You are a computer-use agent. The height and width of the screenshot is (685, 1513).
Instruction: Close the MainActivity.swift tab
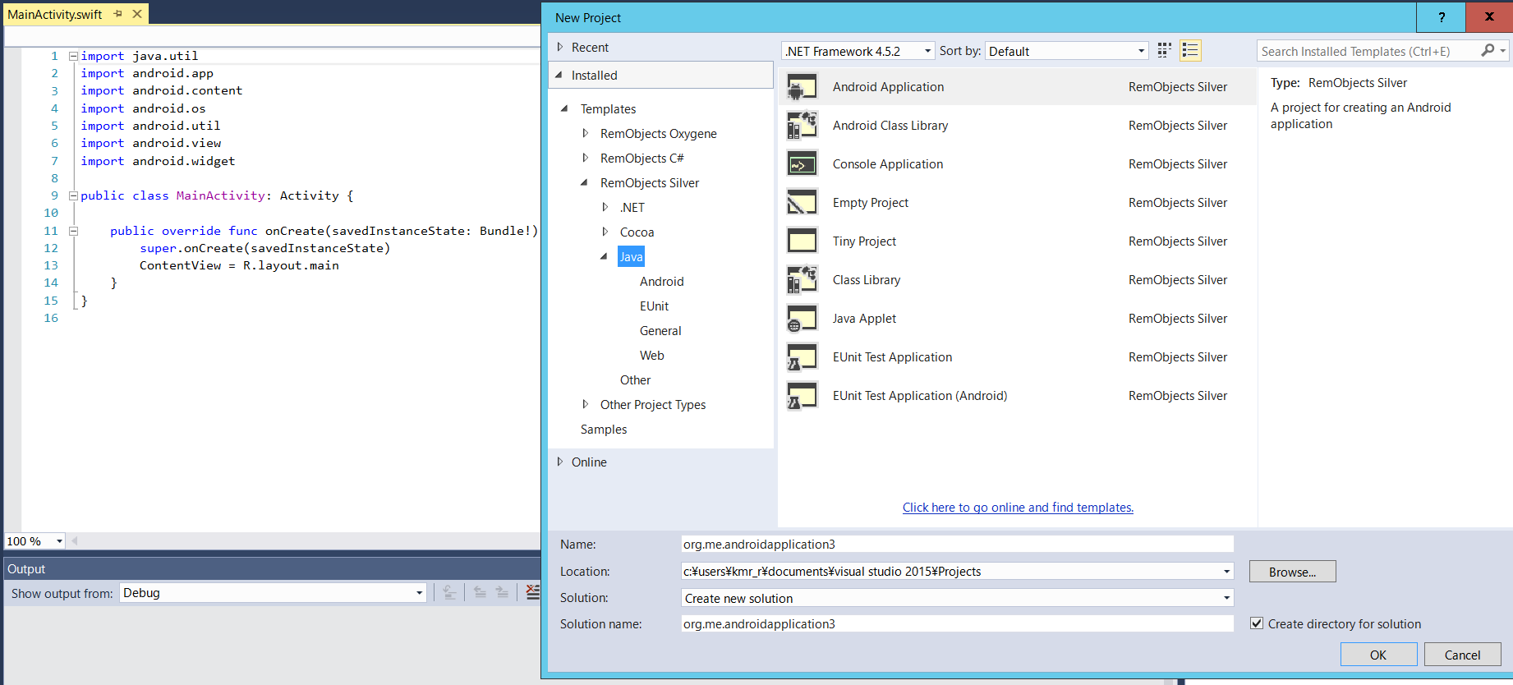tap(137, 14)
